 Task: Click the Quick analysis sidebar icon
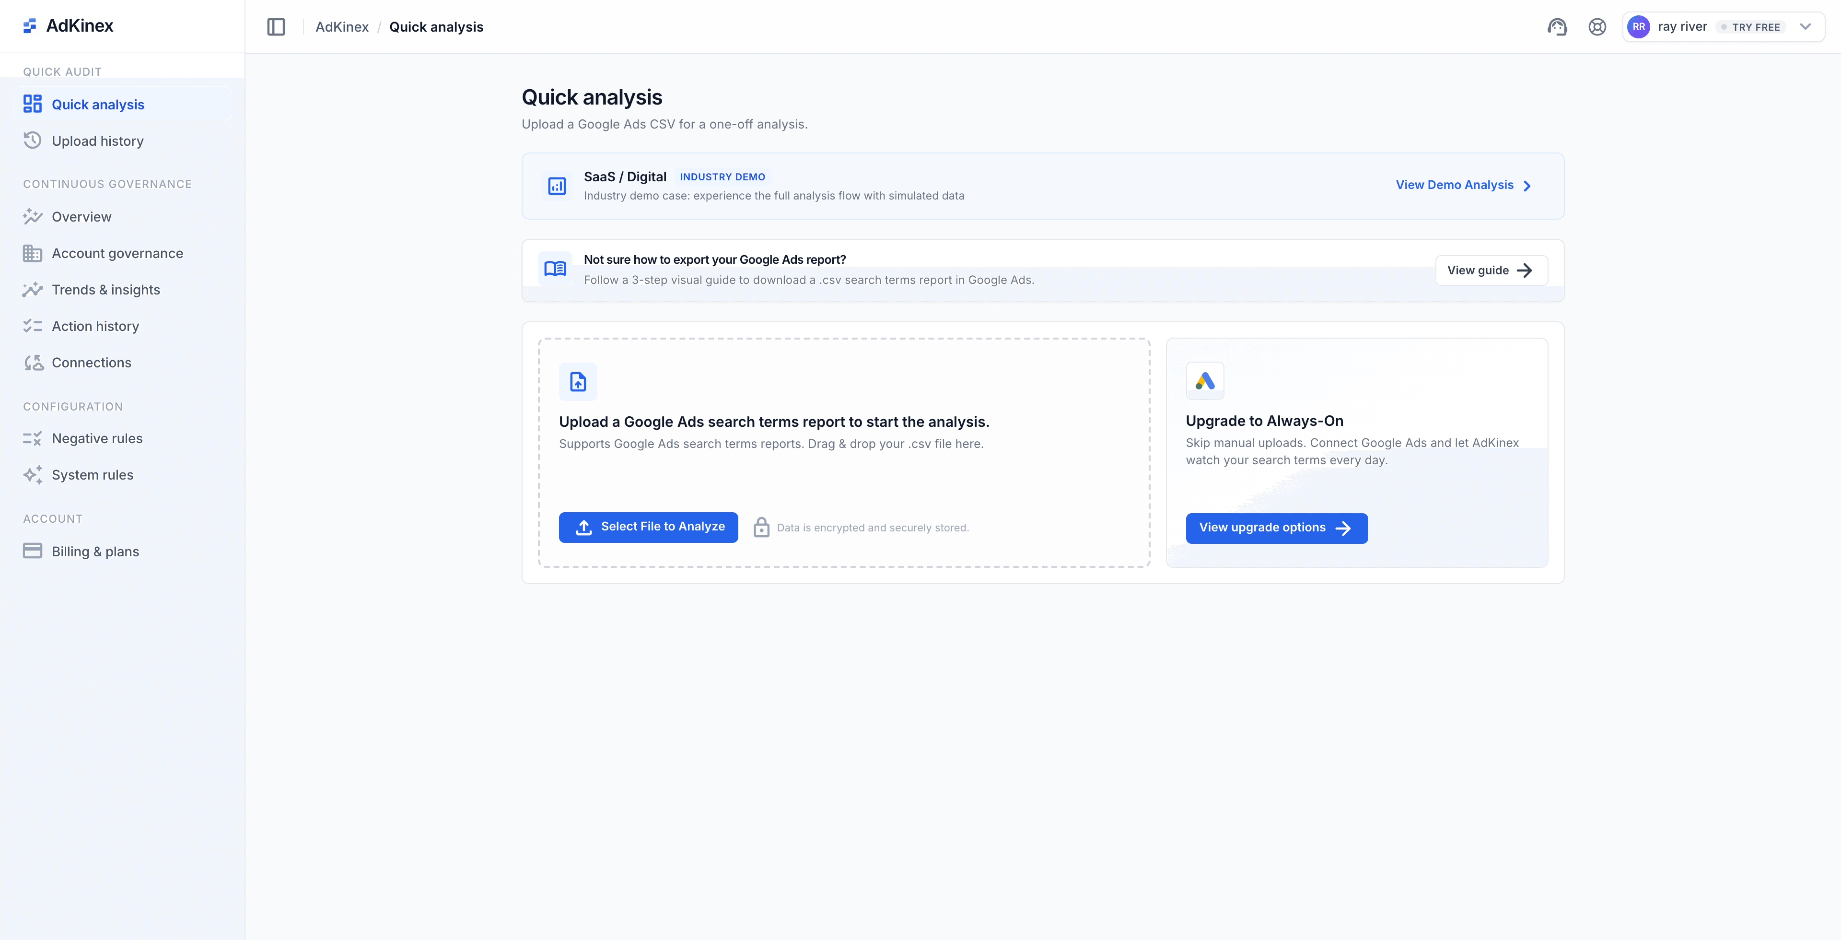32,105
